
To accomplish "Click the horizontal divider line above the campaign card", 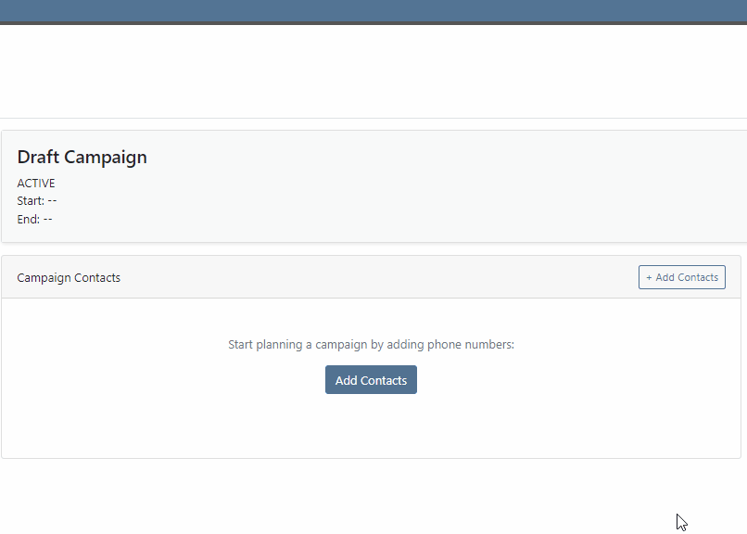I will click(373, 118).
